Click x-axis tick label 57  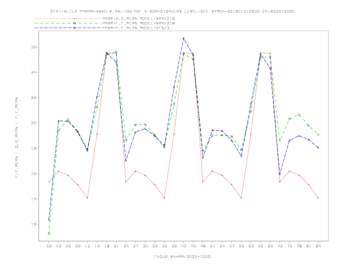pos(232,246)
